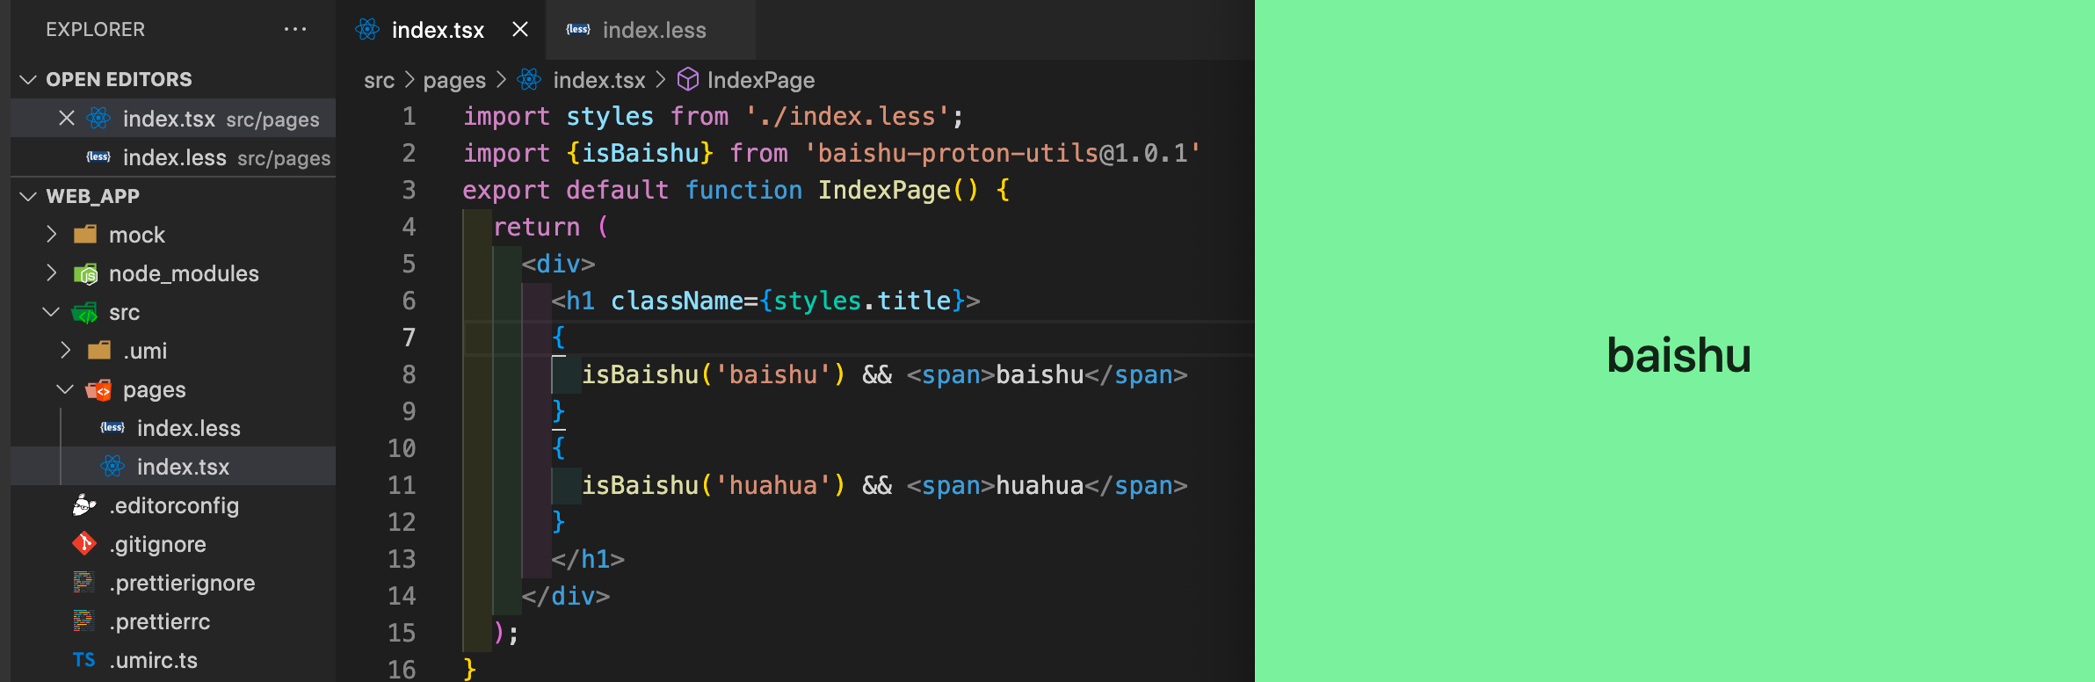Viewport: 2095px width, 682px height.
Task: Click React icon in breadcrumb
Action: 529,79
